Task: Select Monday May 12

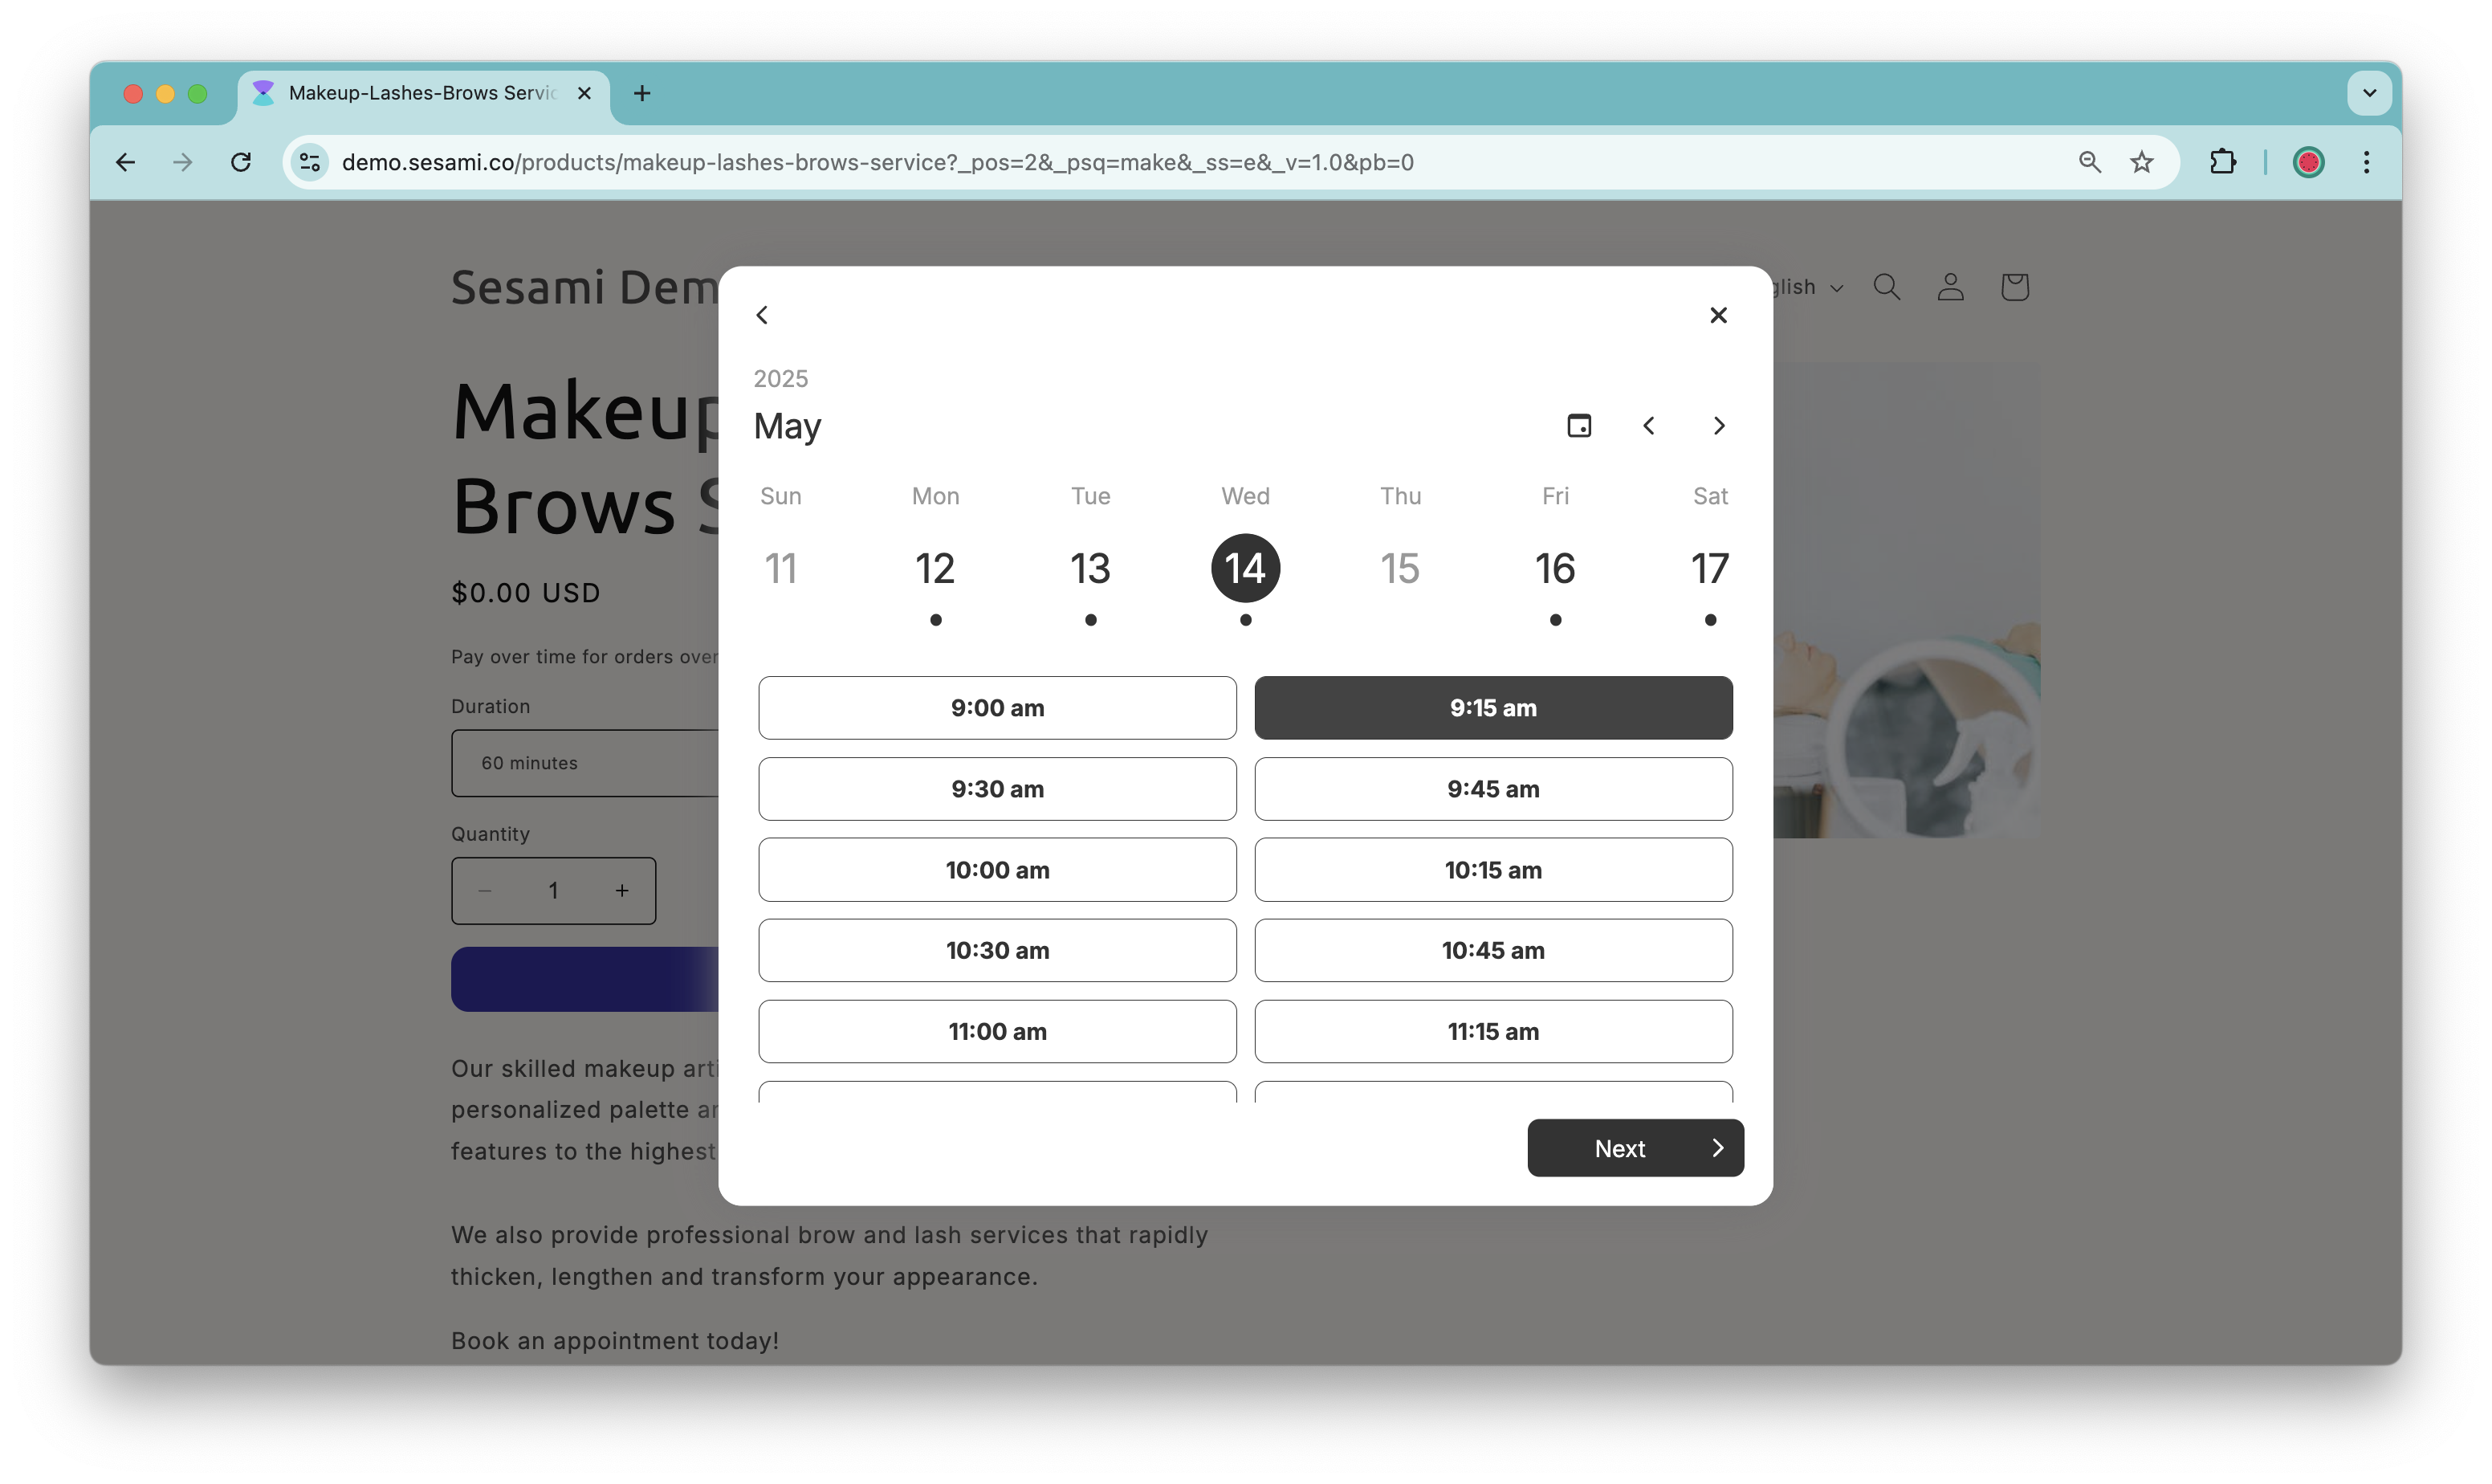Action: tap(934, 568)
